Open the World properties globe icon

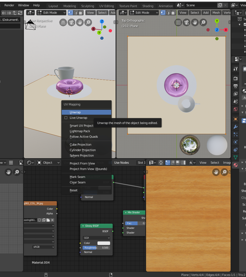click(235, 109)
